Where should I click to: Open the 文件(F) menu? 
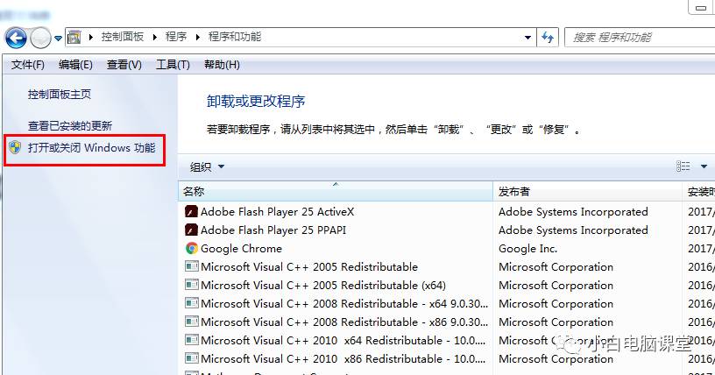coord(28,65)
